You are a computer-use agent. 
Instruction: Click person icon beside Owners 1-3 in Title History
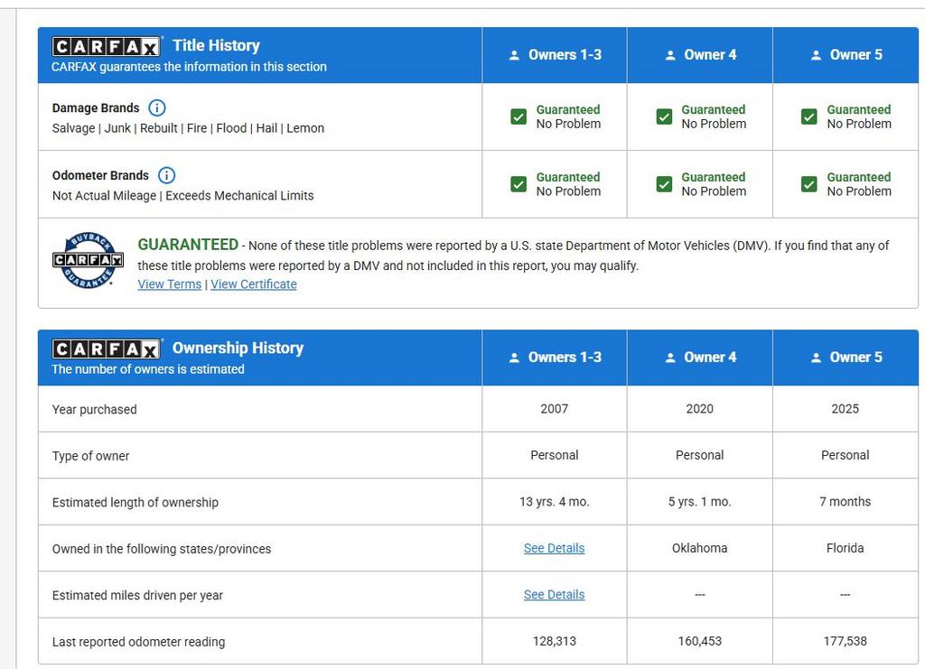(514, 55)
